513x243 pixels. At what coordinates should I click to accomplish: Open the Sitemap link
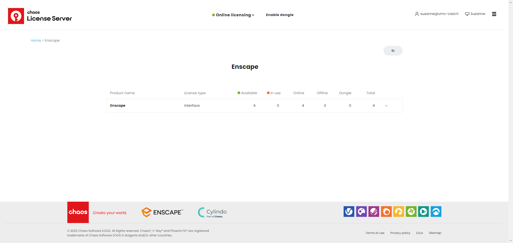click(x=435, y=233)
